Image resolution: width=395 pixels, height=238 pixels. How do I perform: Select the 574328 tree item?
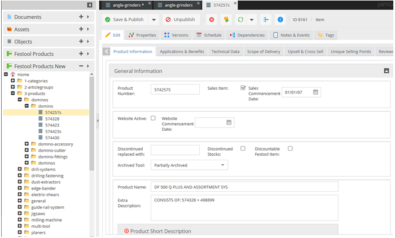pos(52,118)
